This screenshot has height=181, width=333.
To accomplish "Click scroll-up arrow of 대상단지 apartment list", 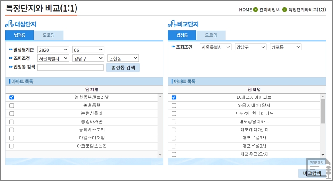I will [x=160, y=97].
